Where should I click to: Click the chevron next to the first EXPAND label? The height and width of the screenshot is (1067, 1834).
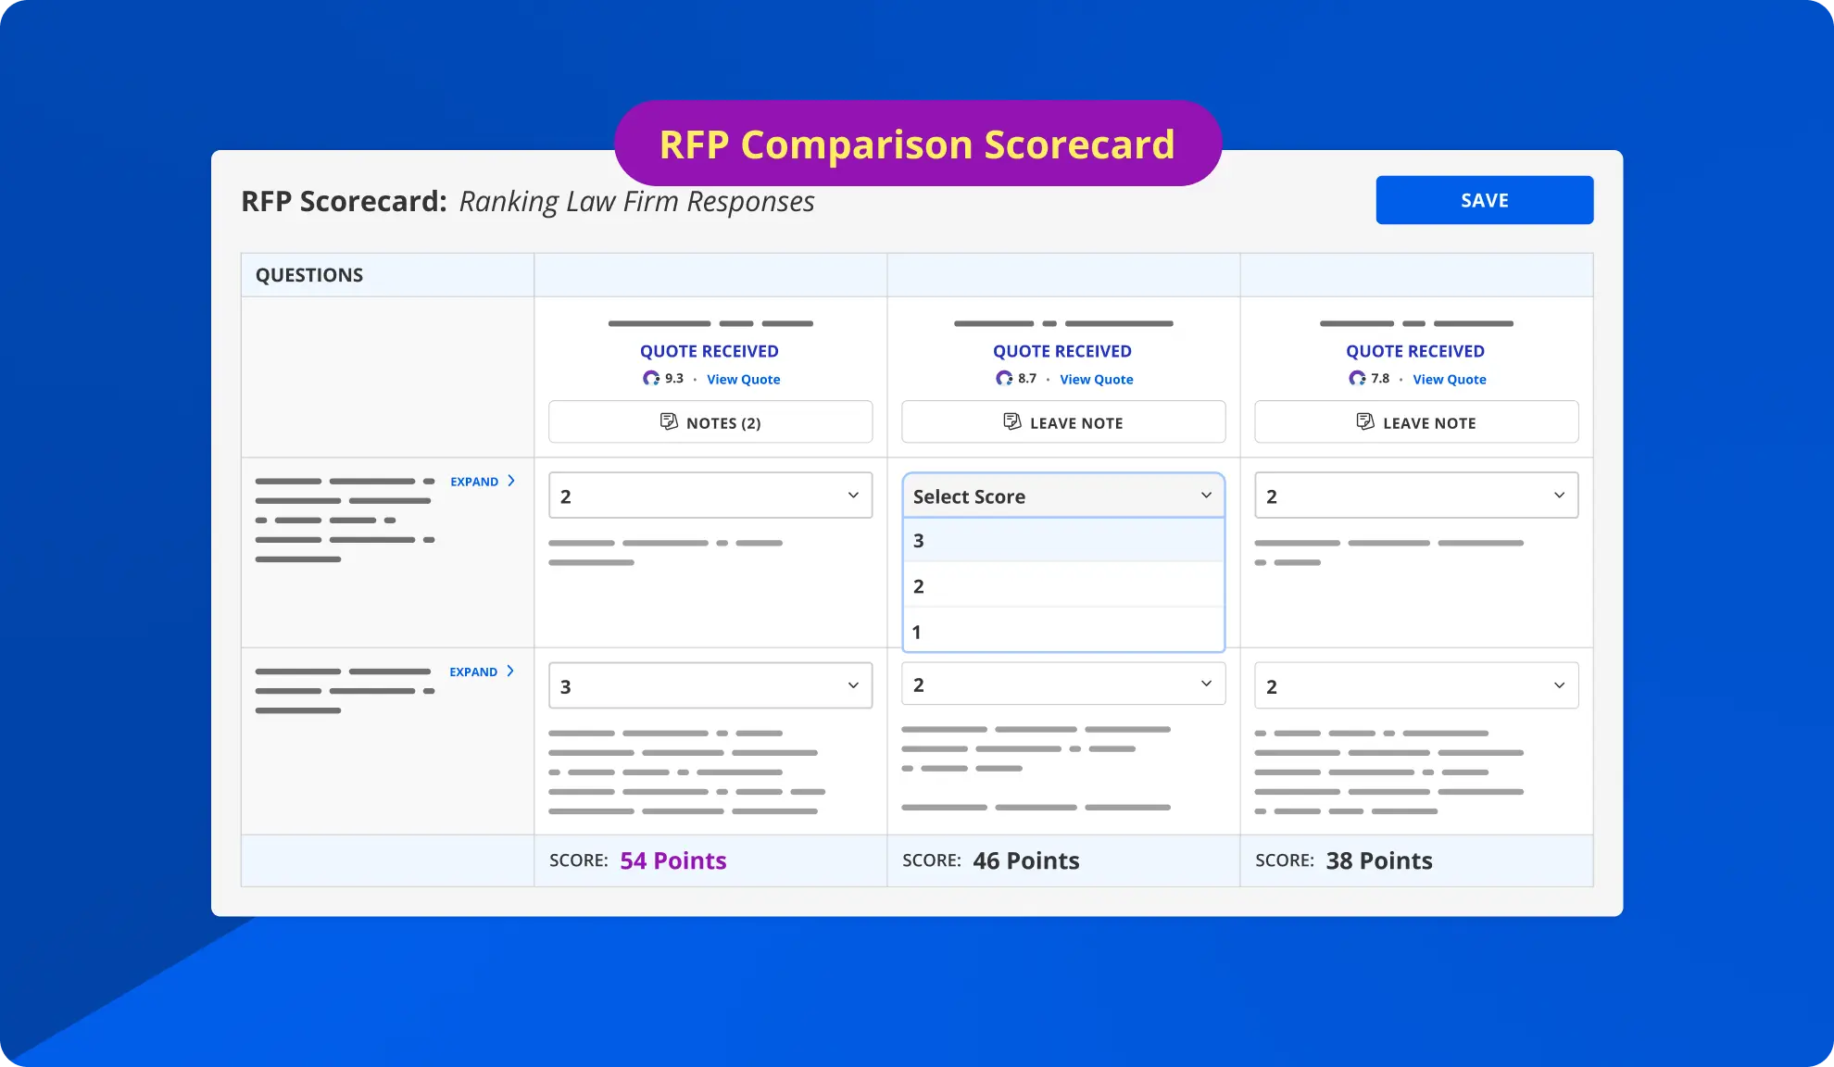tap(510, 481)
